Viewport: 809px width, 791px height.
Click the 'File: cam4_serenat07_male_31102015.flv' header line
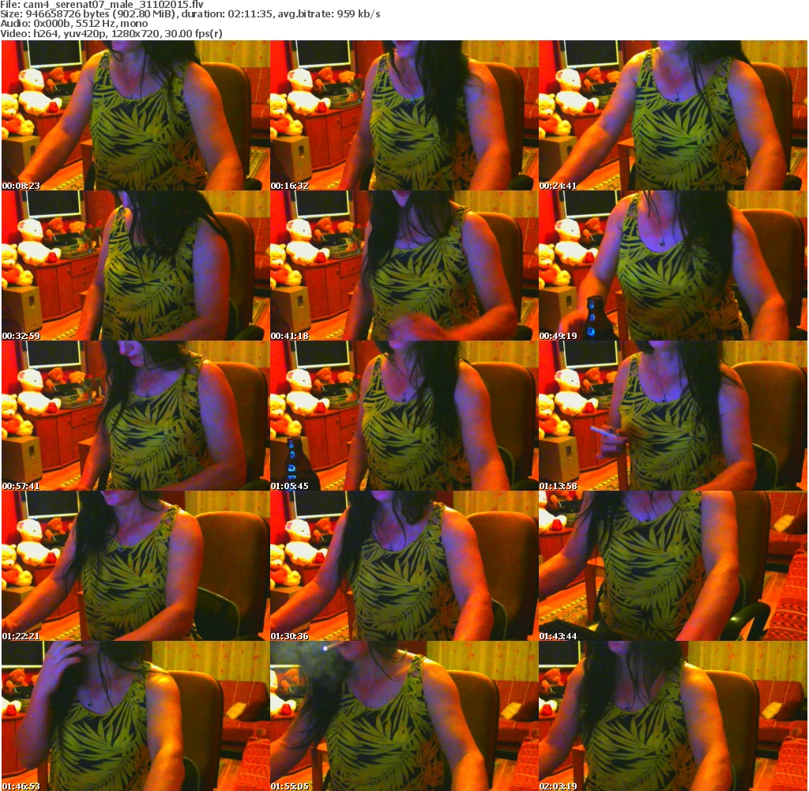click(x=102, y=5)
